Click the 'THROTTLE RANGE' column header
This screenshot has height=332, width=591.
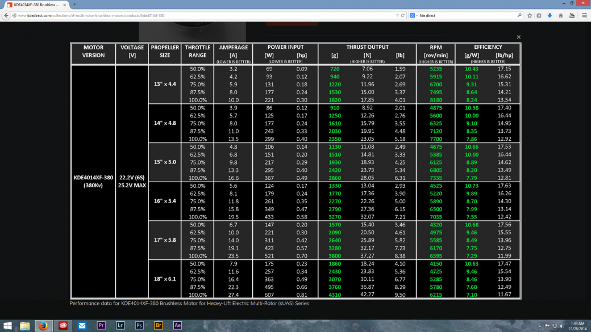198,53
